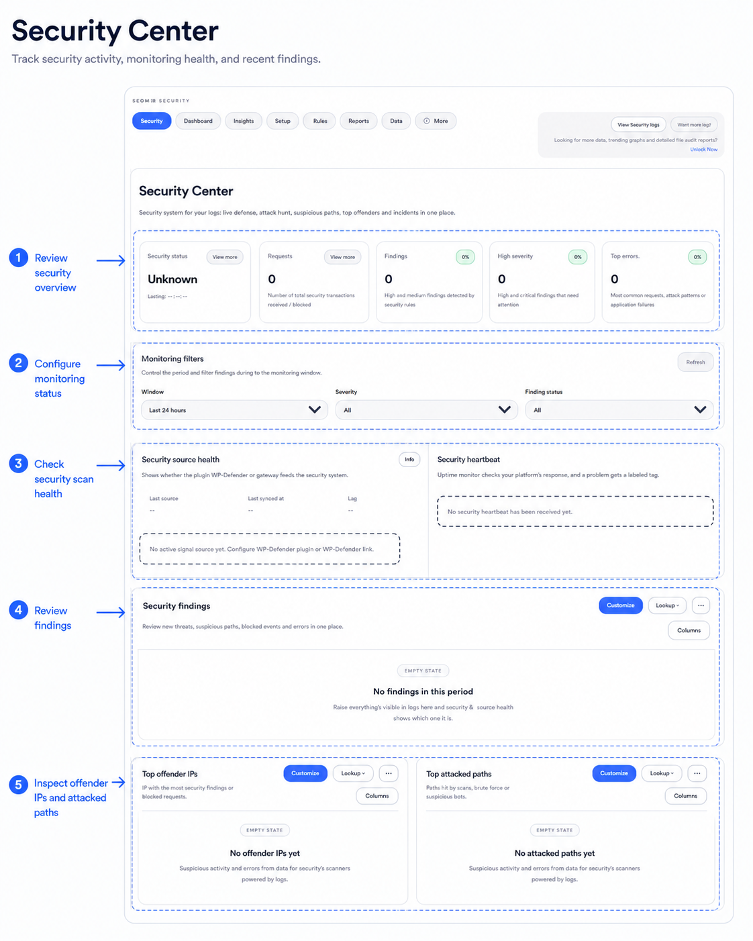This screenshot has height=941, width=753.
Task: Open ellipsis menu for Top attacked paths
Action: tap(697, 773)
